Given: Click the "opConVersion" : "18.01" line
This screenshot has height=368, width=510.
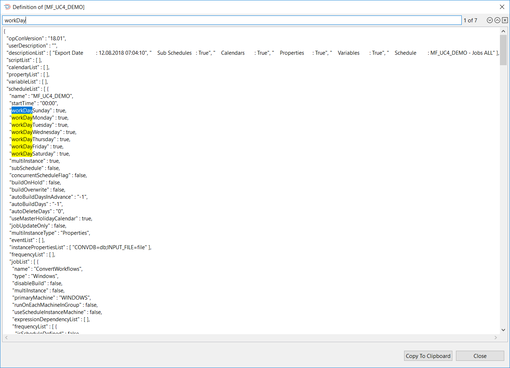Looking at the screenshot, I should click(x=36, y=39).
